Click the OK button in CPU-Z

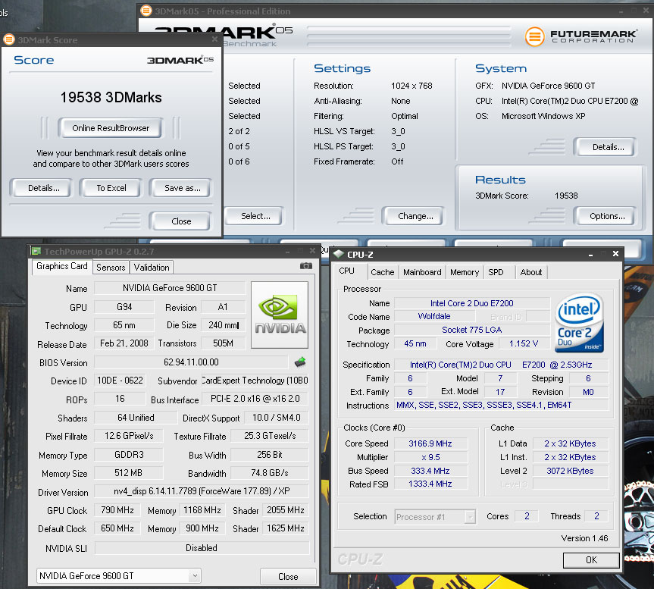[x=591, y=559]
